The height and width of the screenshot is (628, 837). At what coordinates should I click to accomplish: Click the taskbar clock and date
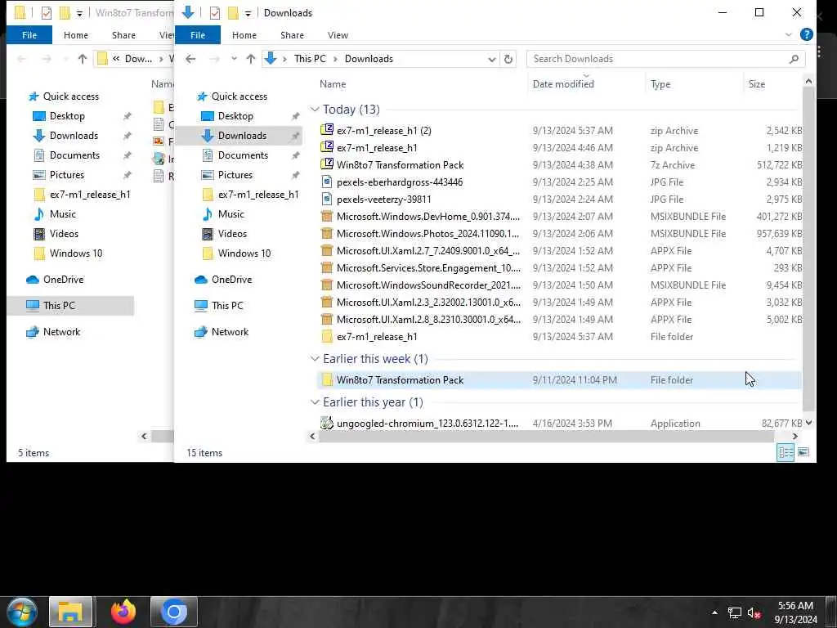point(795,612)
